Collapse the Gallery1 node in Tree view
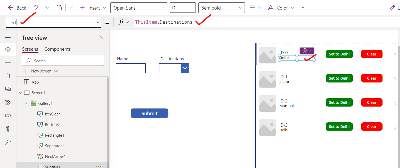The image size is (400, 168). click(27, 103)
